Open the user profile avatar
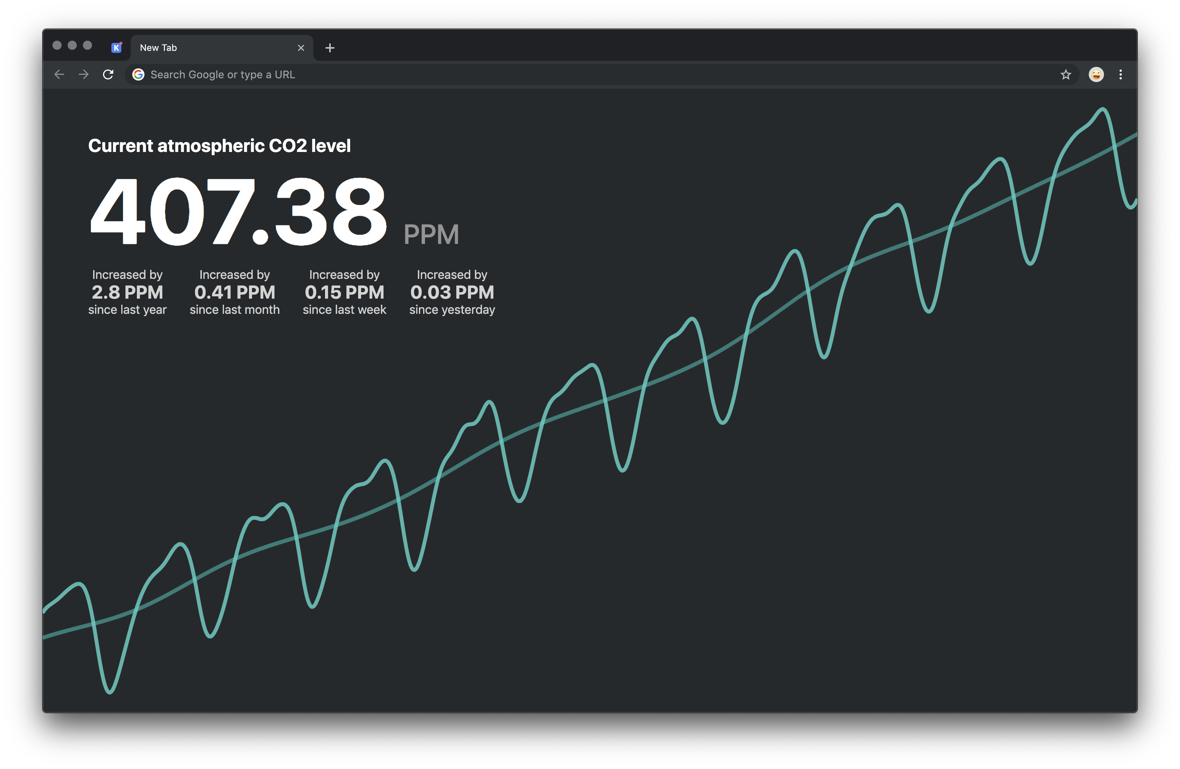The width and height of the screenshot is (1180, 769). tap(1096, 74)
